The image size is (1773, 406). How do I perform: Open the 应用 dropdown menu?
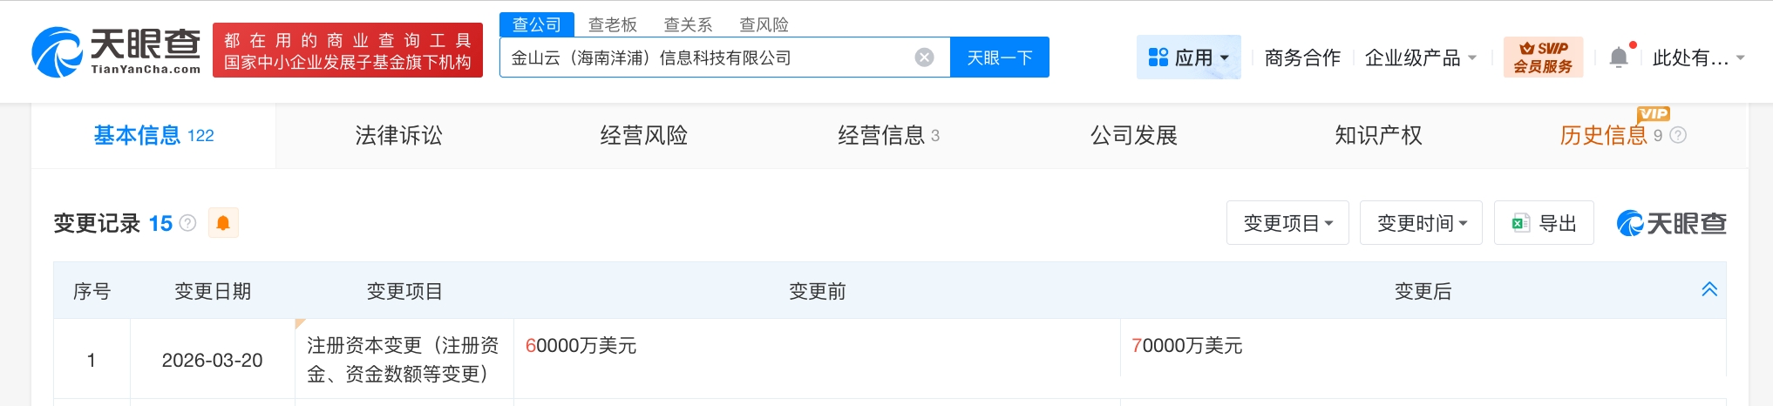1188,58
